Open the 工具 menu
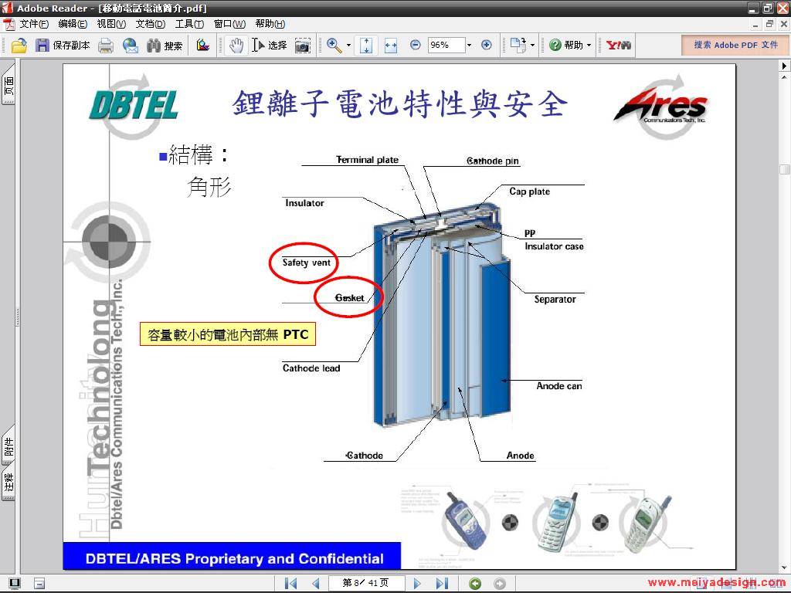The width and height of the screenshot is (791, 593). pyautogui.click(x=189, y=24)
